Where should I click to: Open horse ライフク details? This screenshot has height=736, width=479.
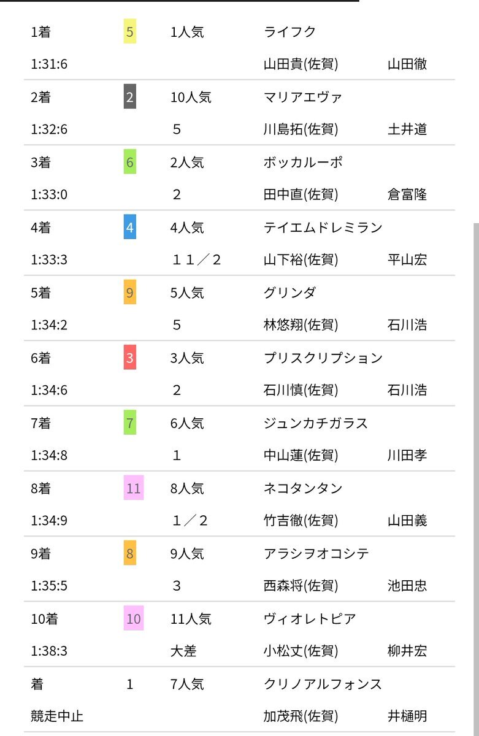[x=289, y=32]
